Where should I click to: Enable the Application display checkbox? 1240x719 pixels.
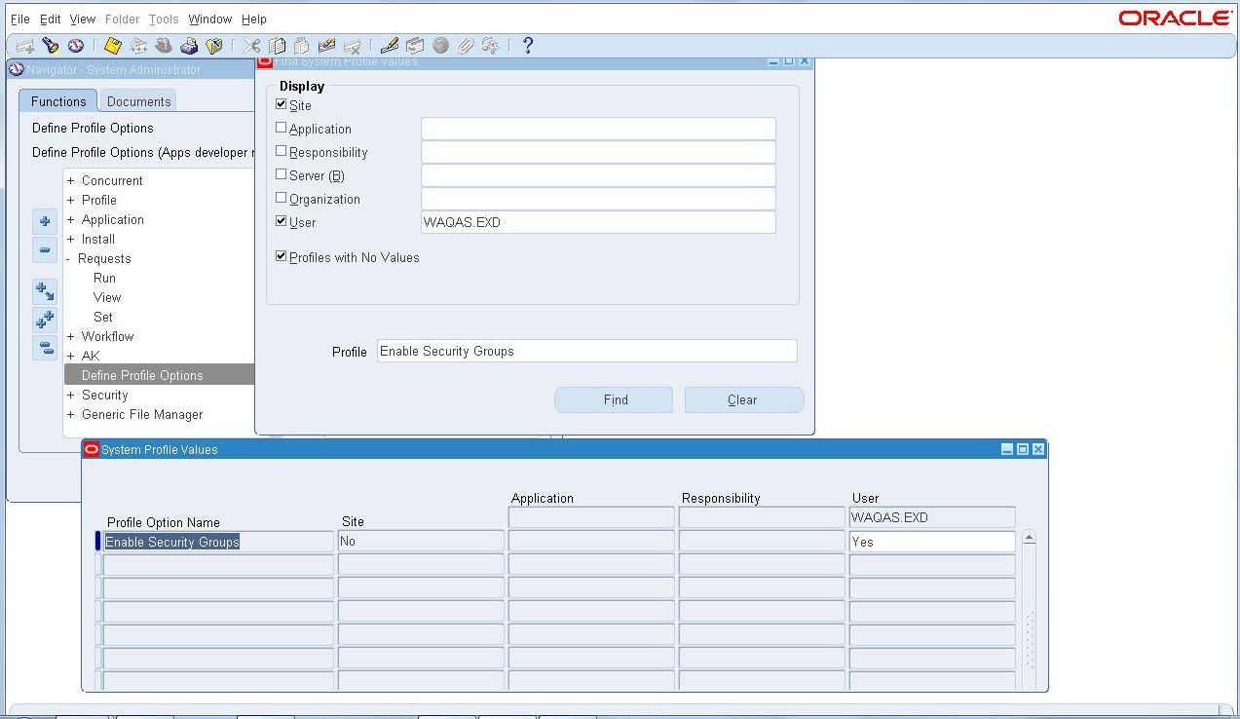[281, 129]
